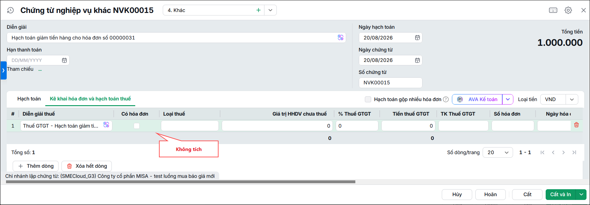
Task: Click the Diễn giải description field
Action: pyautogui.click(x=176, y=38)
